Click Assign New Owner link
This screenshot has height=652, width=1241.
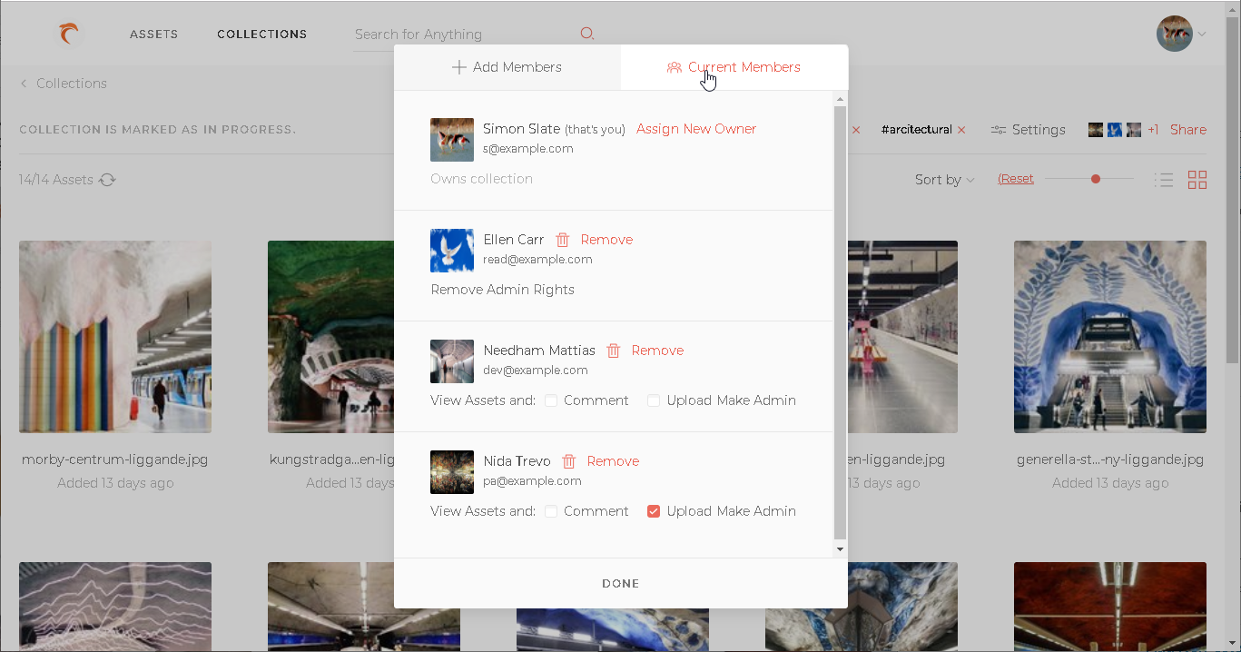point(696,129)
